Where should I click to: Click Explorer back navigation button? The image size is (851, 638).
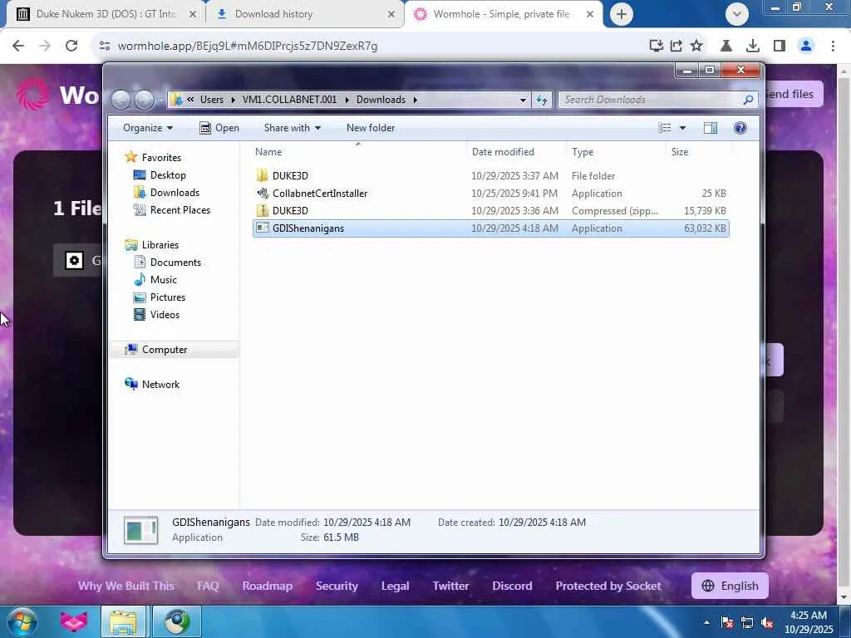tap(121, 100)
